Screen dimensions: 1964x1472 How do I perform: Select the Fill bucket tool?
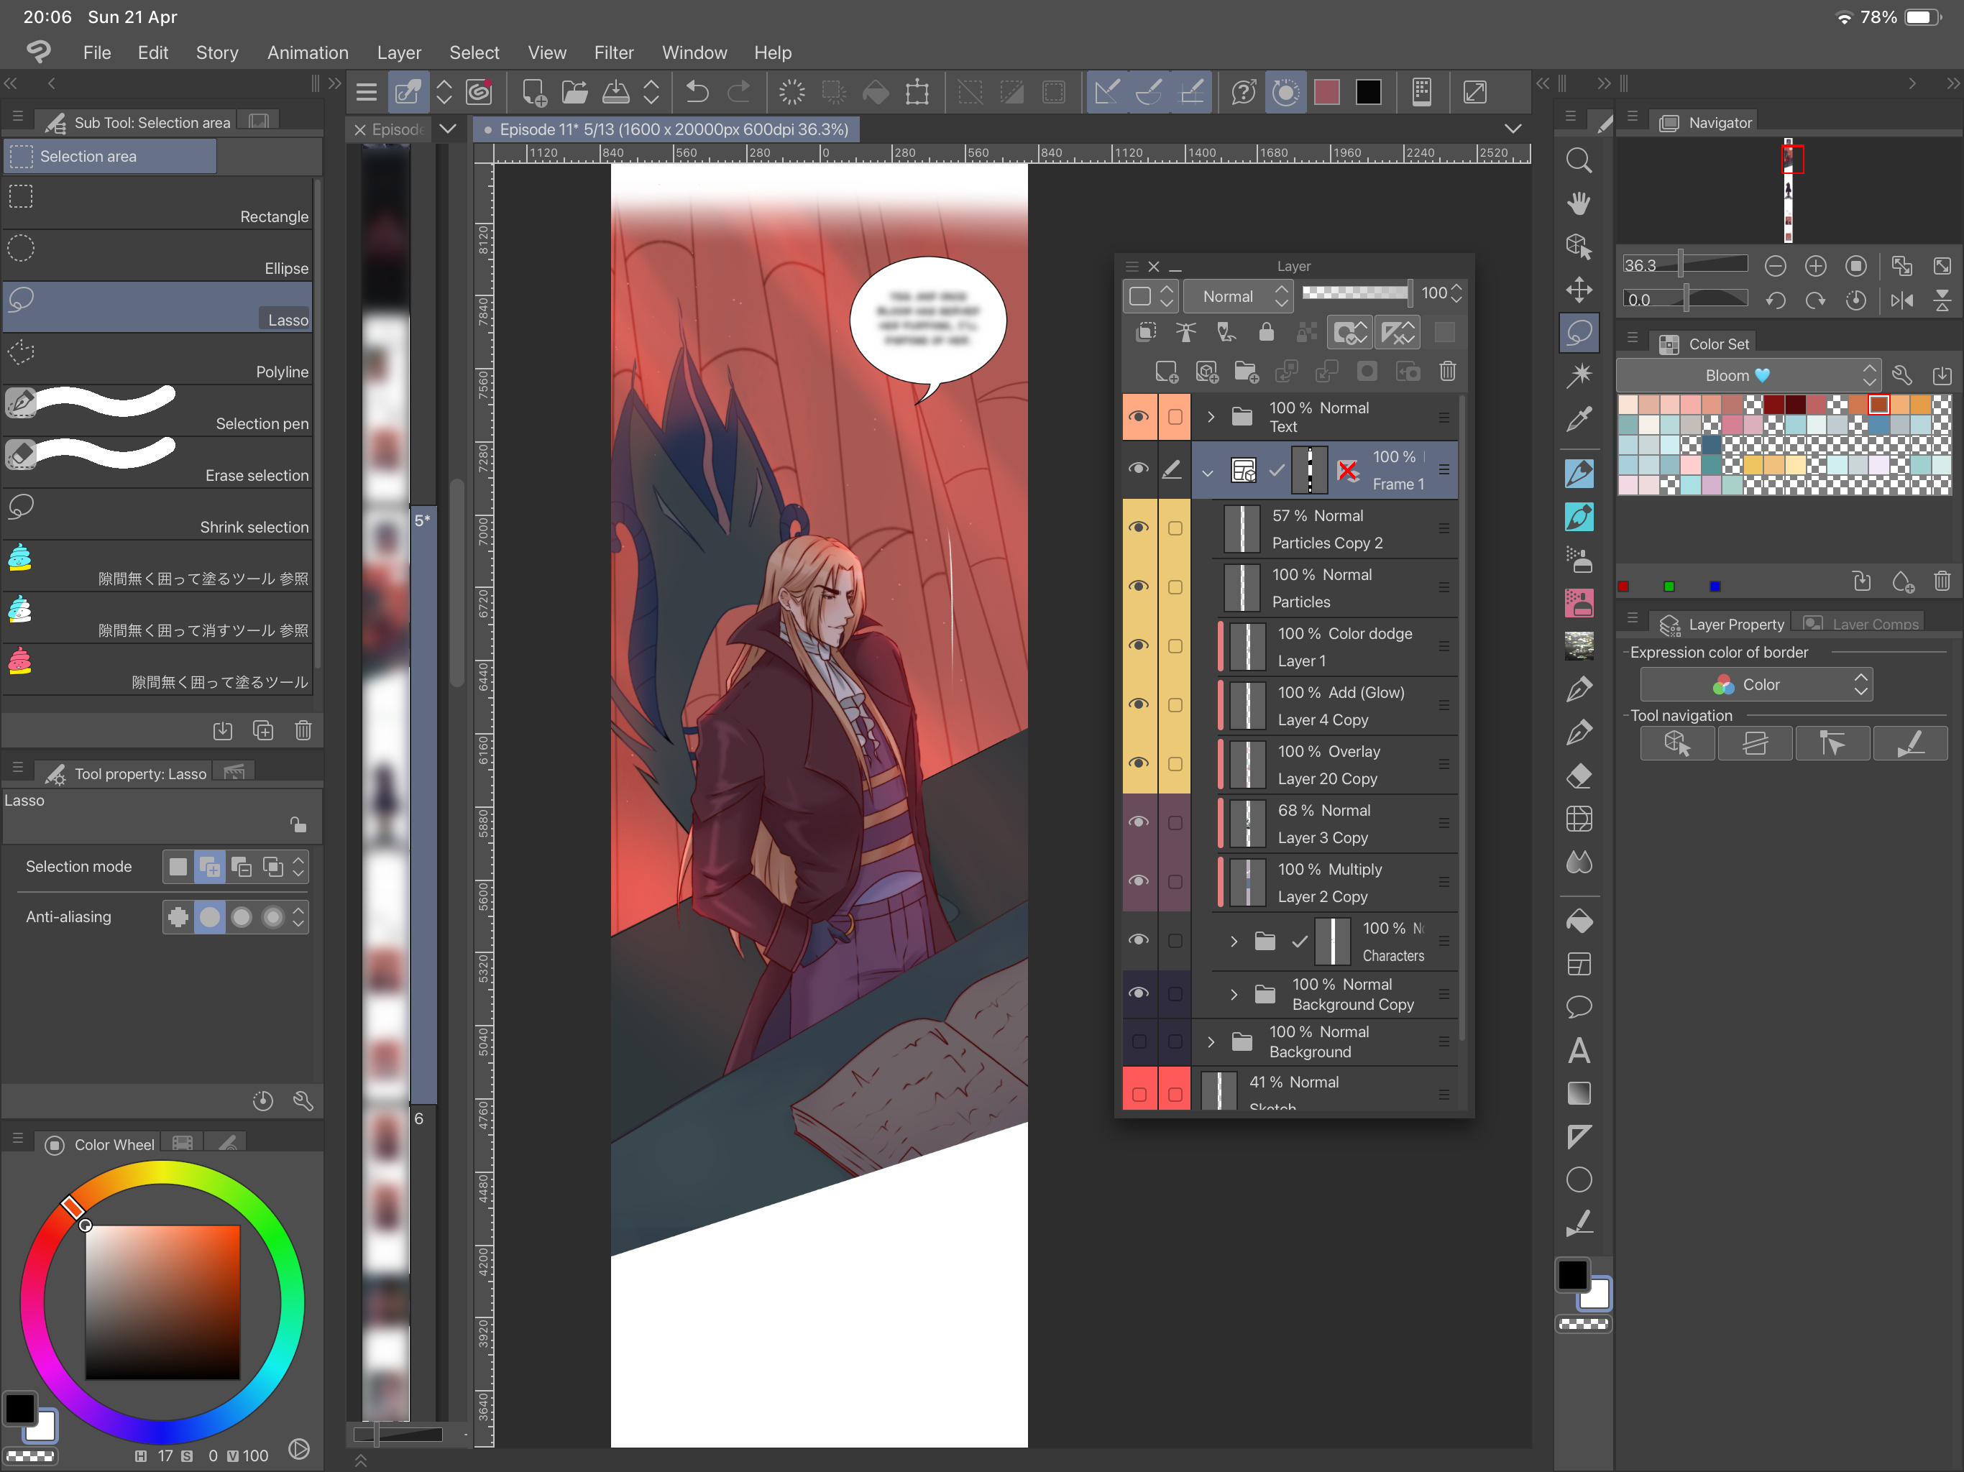(x=1578, y=921)
